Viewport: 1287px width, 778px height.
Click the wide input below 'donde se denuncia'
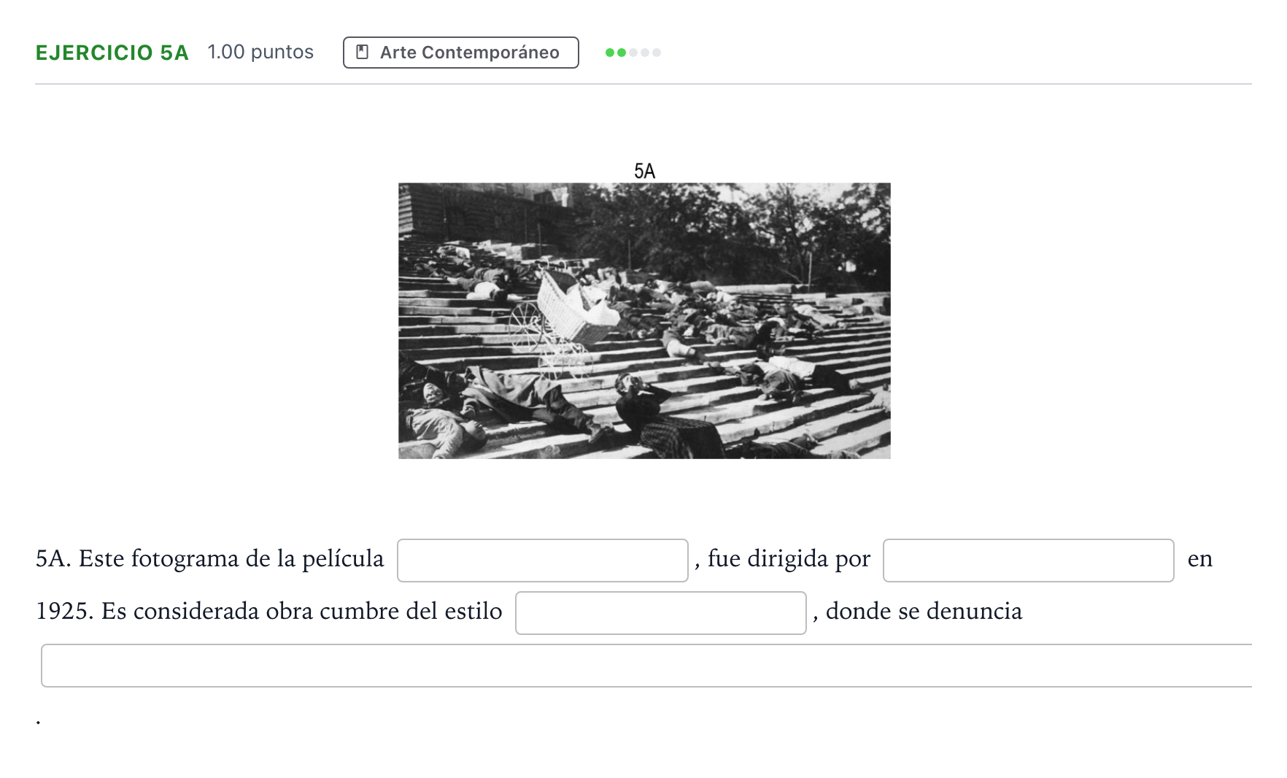click(646, 666)
